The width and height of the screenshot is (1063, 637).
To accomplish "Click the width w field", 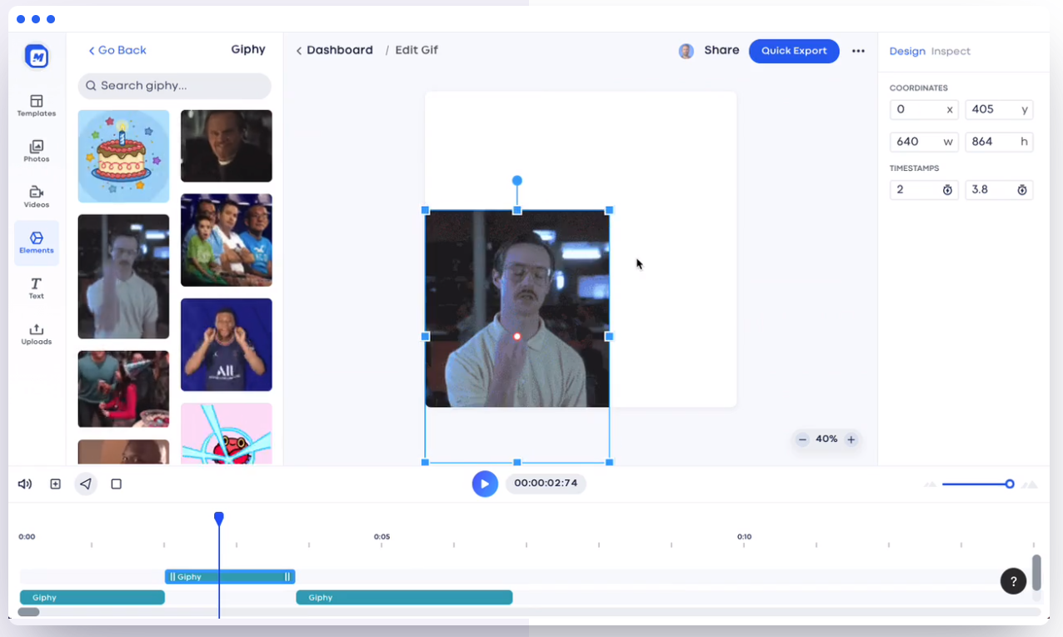I will (x=924, y=142).
